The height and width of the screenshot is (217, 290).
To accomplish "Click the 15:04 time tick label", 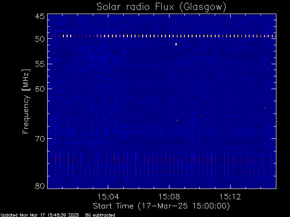I will tap(108, 197).
